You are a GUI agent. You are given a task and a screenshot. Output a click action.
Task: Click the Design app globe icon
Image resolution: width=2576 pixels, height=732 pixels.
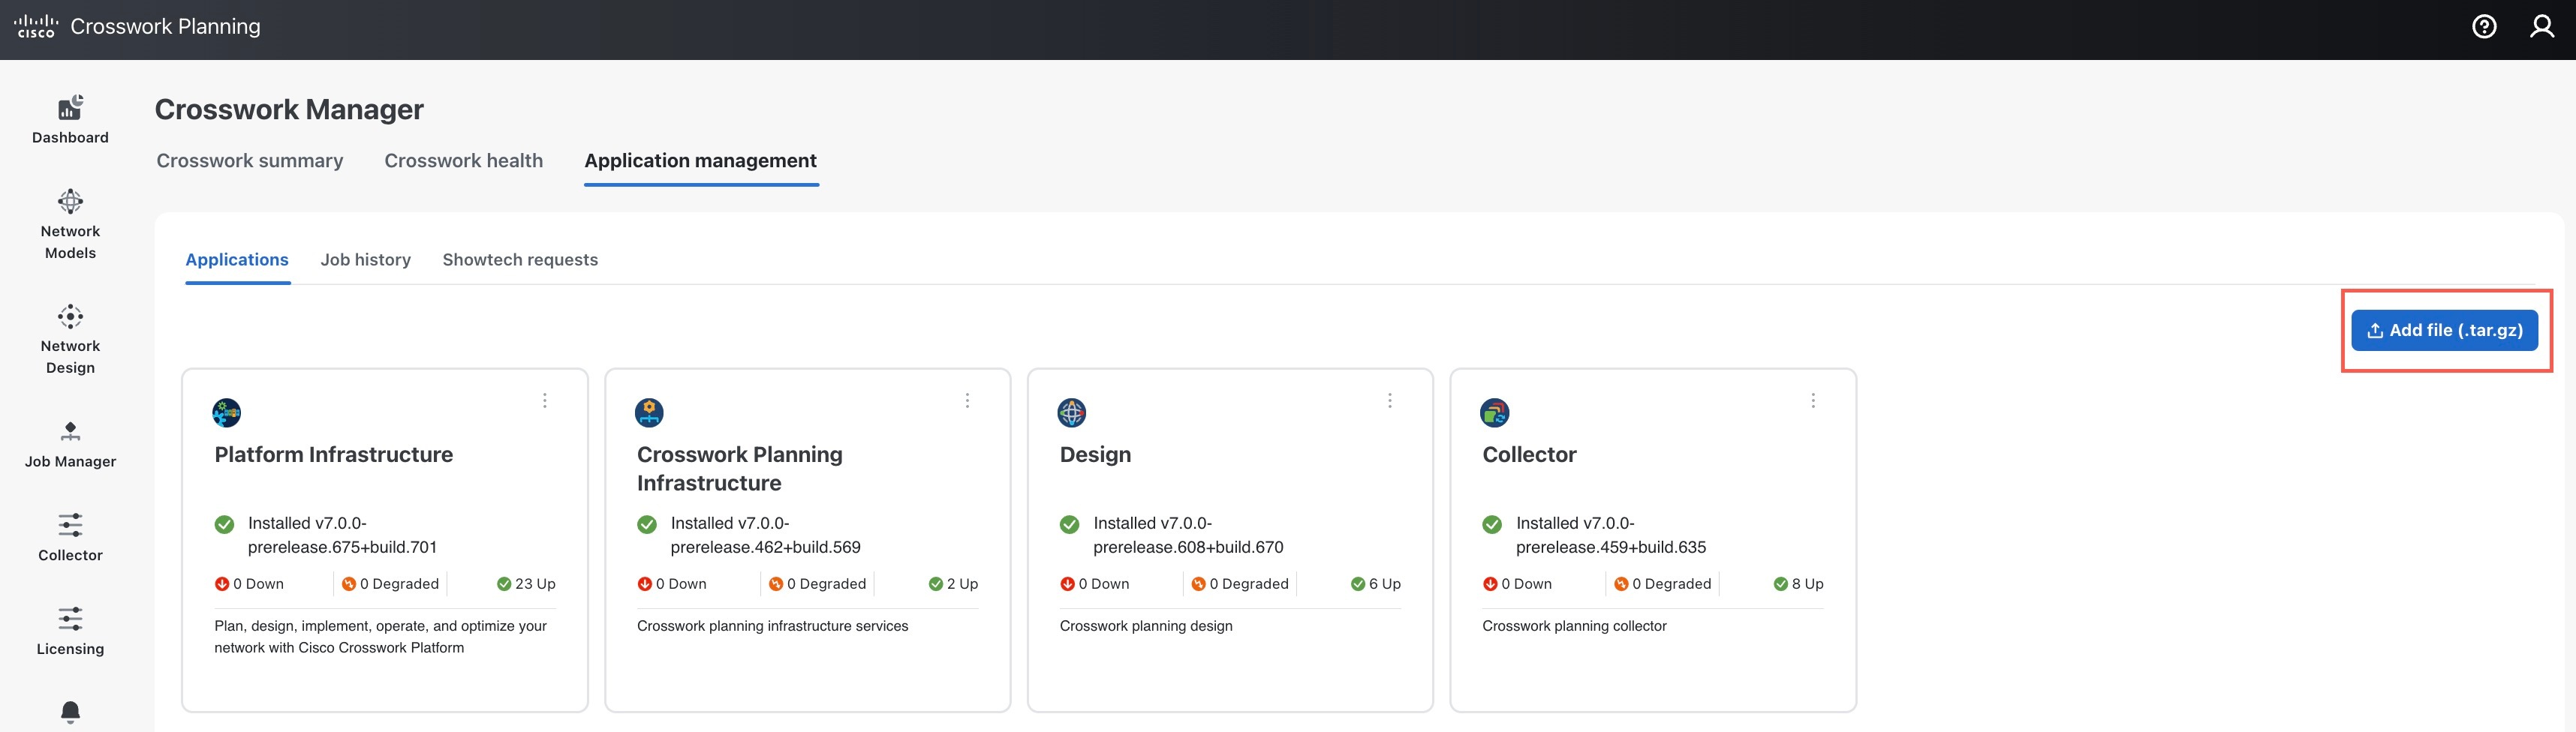pyautogui.click(x=1072, y=412)
